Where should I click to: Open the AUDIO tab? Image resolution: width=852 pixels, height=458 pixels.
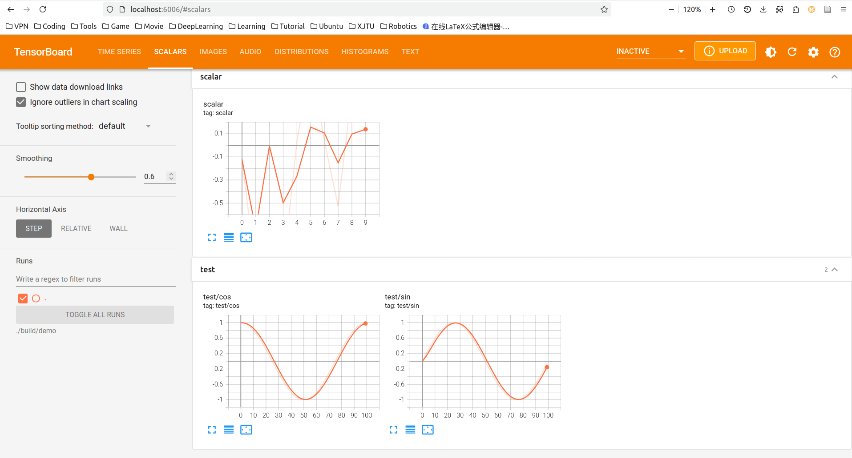click(250, 52)
